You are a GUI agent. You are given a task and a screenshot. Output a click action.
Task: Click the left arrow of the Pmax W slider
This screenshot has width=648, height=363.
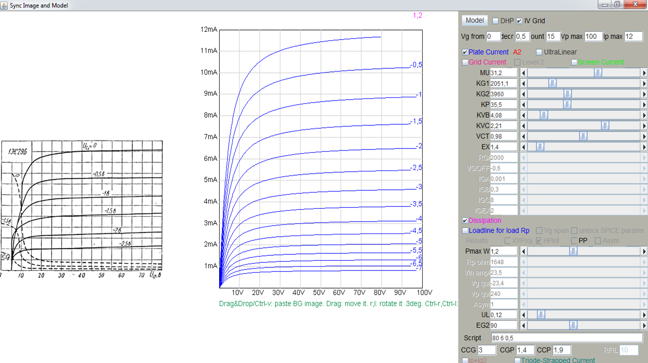pos(524,251)
